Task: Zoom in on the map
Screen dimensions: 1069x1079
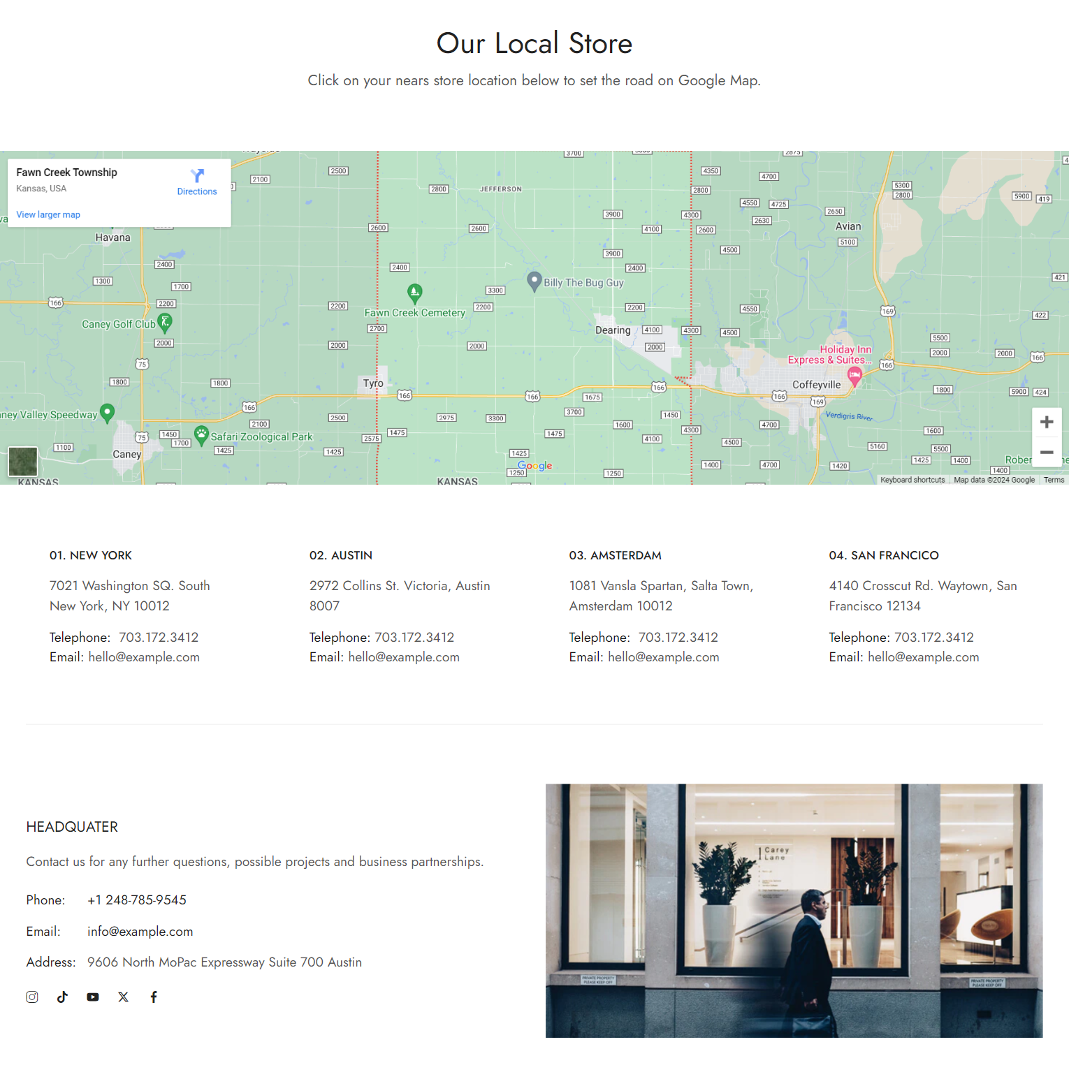Action: tap(1046, 422)
